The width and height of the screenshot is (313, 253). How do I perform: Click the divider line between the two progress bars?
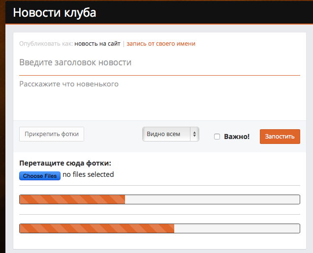pos(159,214)
